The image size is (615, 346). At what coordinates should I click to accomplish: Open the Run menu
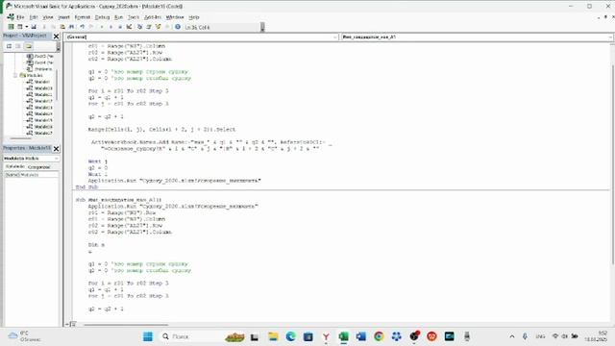[x=118, y=17]
